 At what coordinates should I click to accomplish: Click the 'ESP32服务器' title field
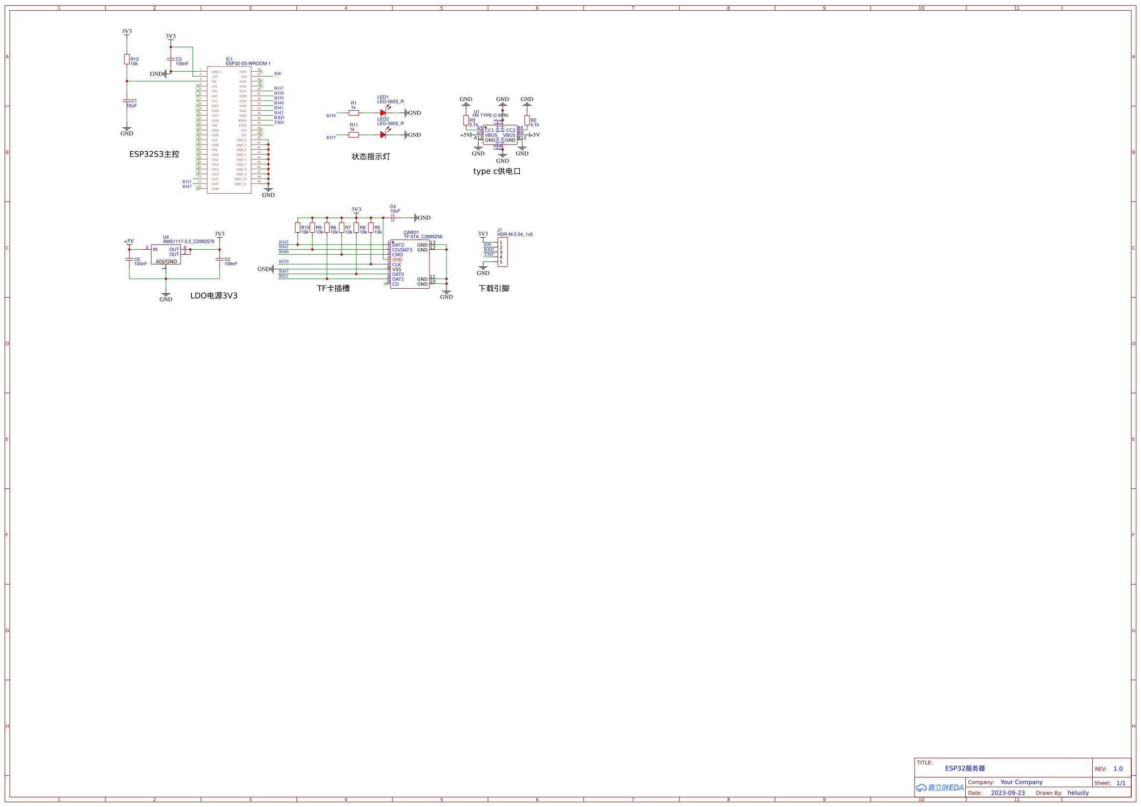click(x=965, y=768)
